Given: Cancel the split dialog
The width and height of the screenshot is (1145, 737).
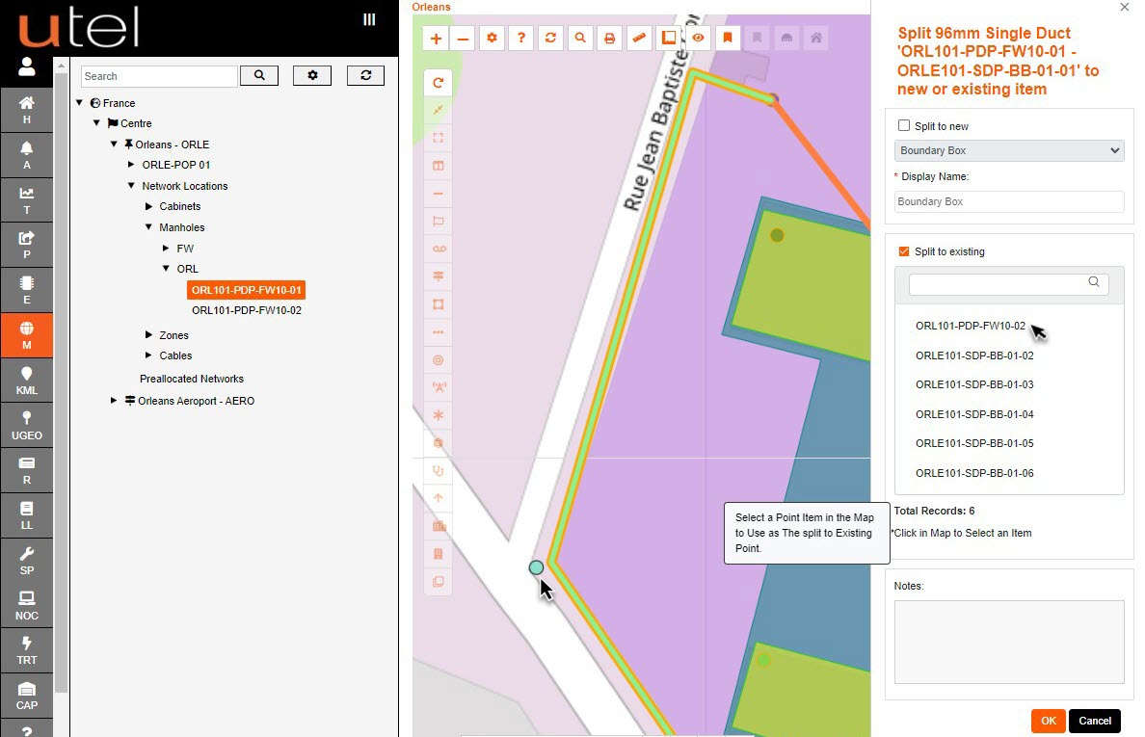Looking at the screenshot, I should [1095, 721].
